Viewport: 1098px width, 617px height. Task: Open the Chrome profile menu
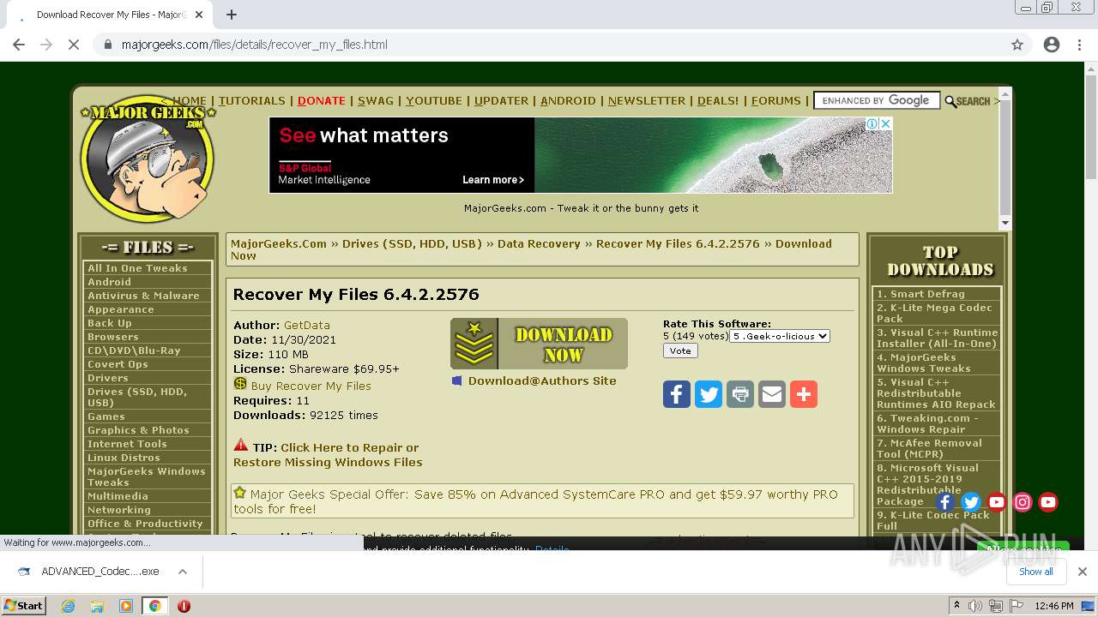point(1052,45)
